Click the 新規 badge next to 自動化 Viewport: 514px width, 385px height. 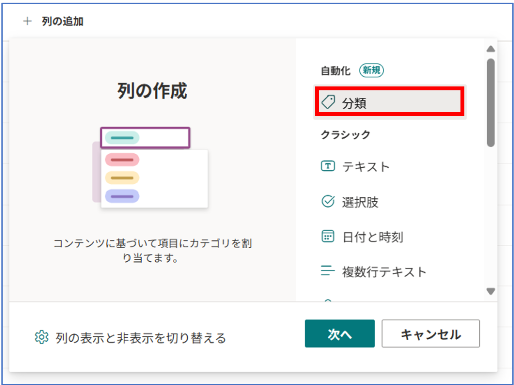[371, 71]
